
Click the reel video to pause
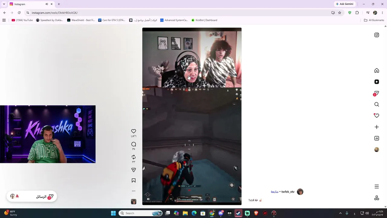[x=192, y=116]
